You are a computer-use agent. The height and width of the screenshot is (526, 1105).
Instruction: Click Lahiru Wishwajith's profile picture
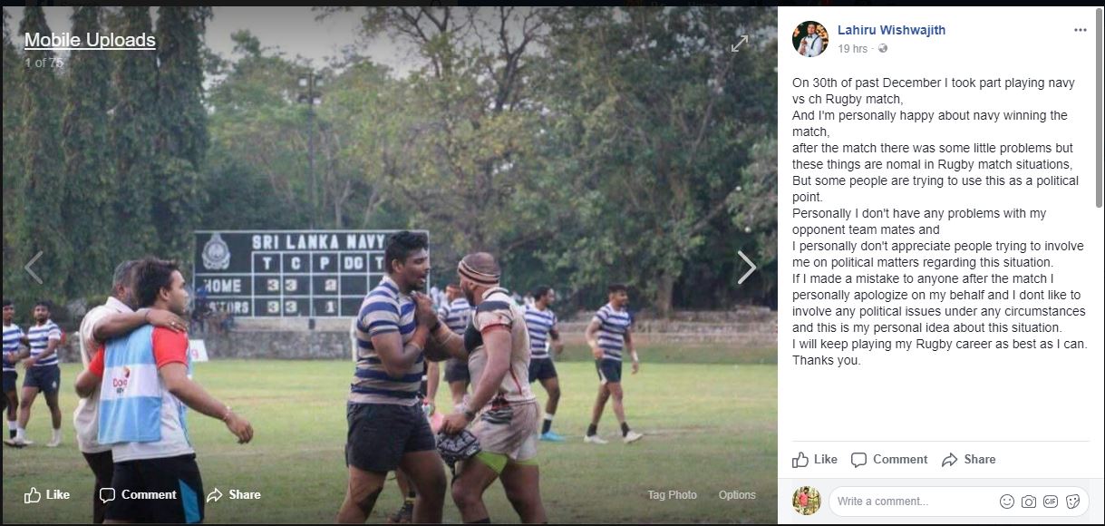pyautogui.click(x=810, y=39)
